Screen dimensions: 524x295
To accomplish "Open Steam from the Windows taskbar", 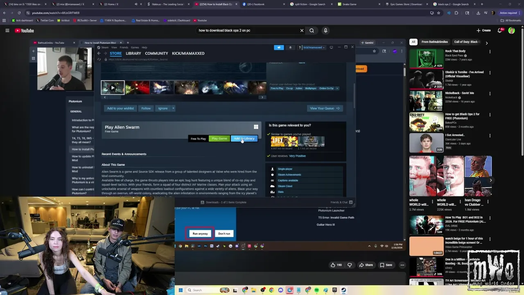I will point(343,290).
